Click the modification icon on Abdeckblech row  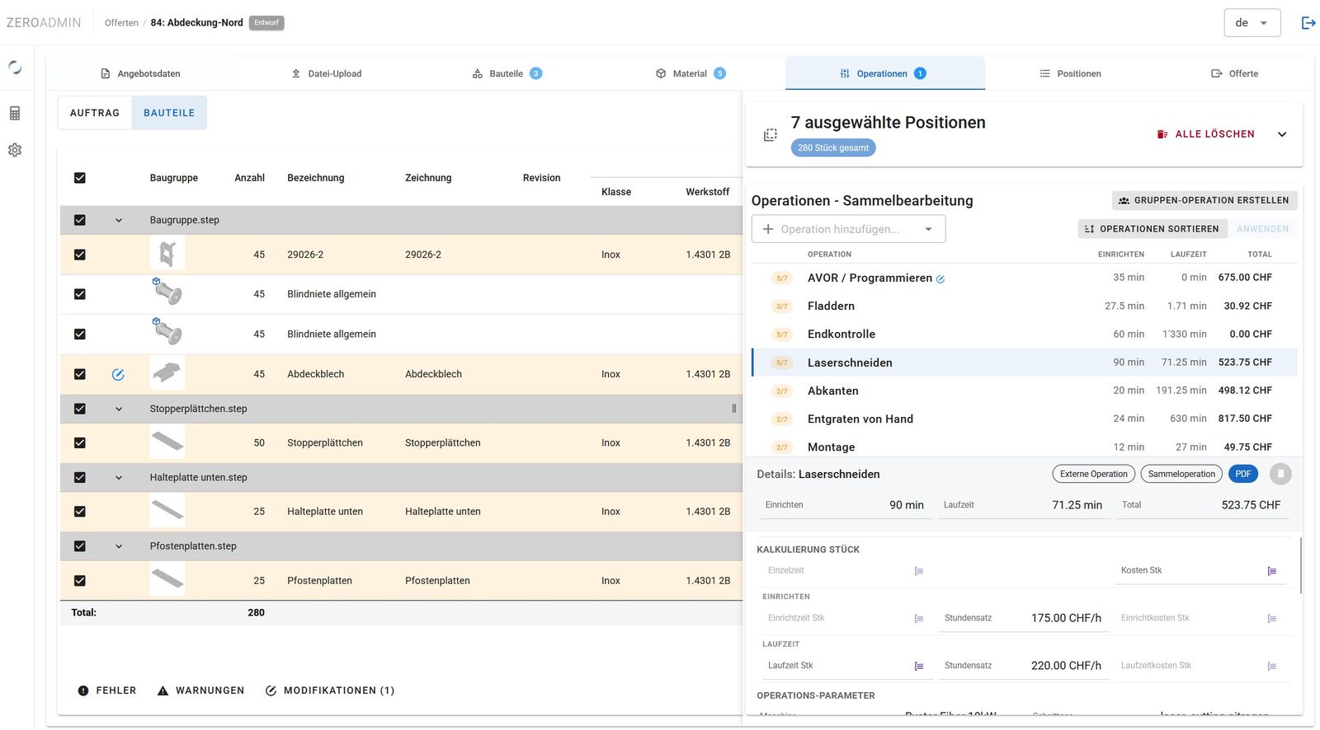tap(118, 374)
